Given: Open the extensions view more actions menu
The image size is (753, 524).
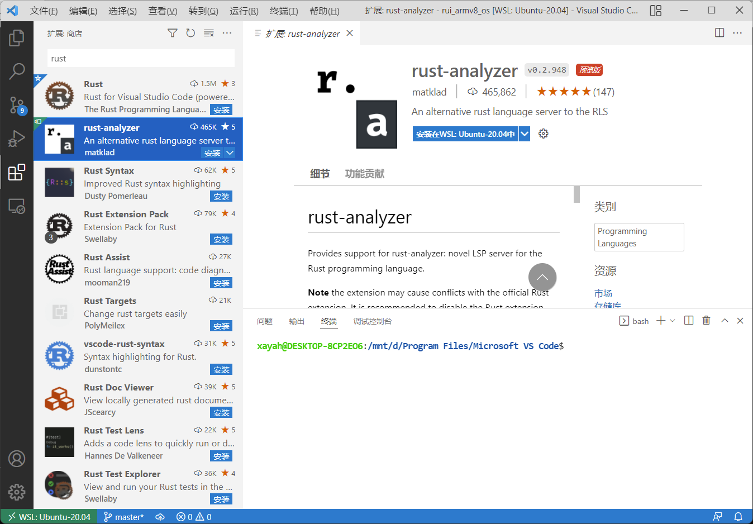Looking at the screenshot, I should (227, 34).
